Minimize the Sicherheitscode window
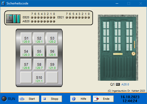This screenshot has width=147, height=104. 117,3
